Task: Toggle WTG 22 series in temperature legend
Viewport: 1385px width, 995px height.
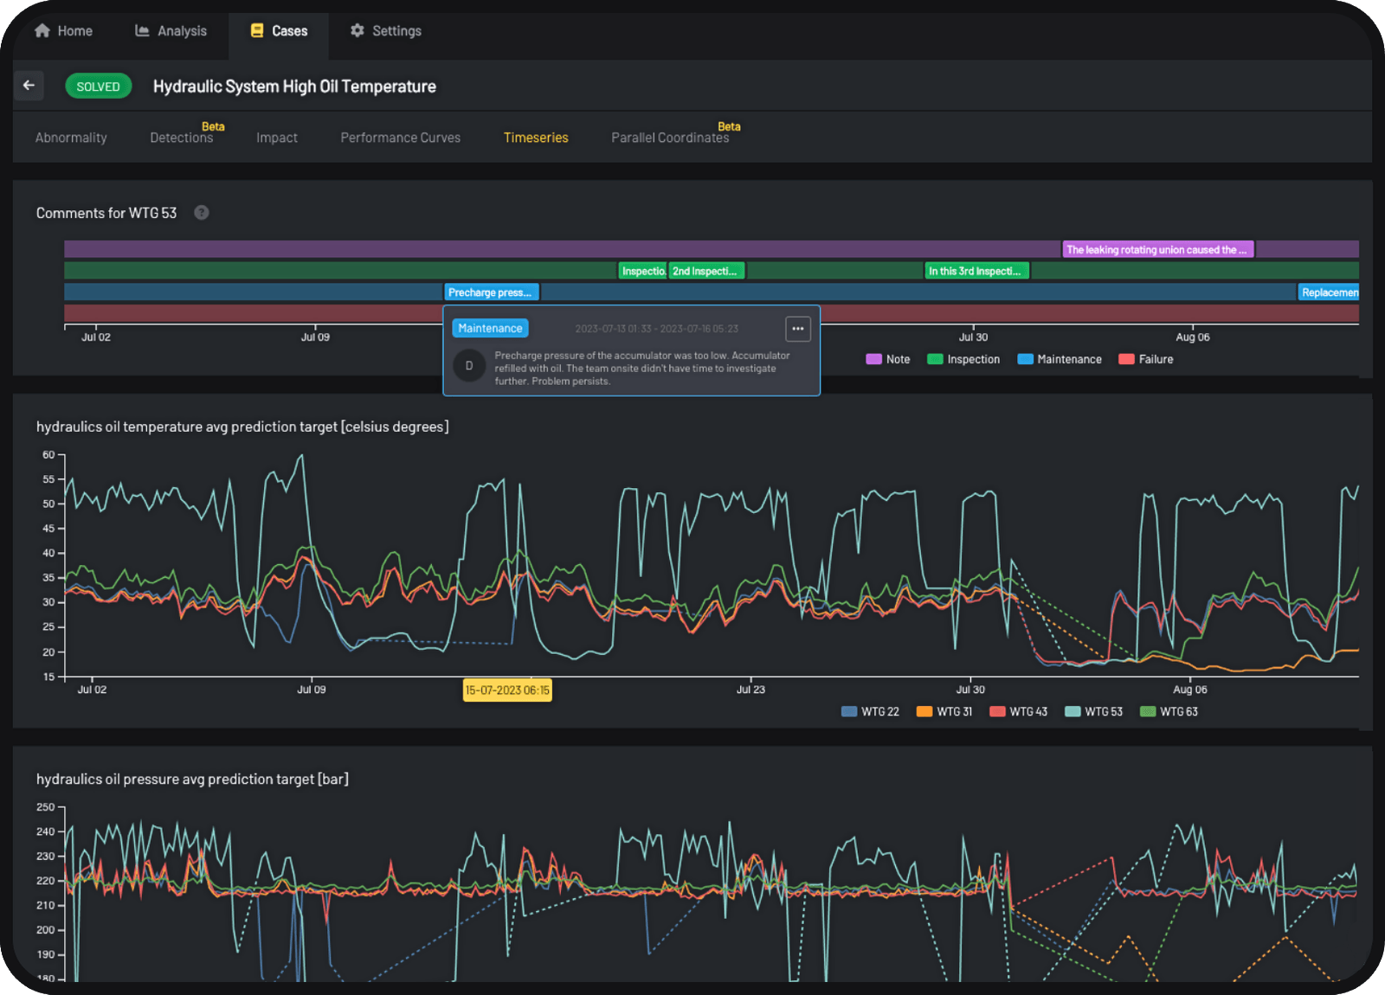Action: pos(870,712)
